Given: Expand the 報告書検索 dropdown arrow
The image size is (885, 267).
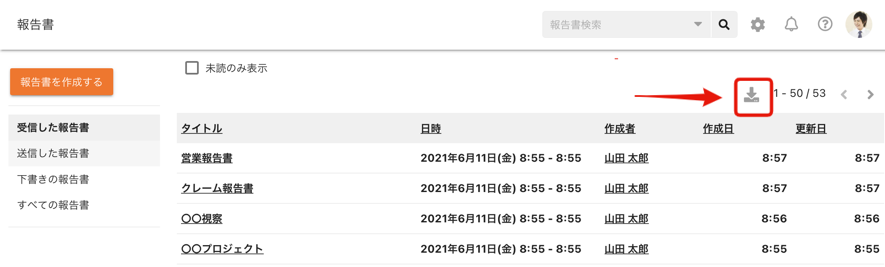Looking at the screenshot, I should tap(698, 24).
